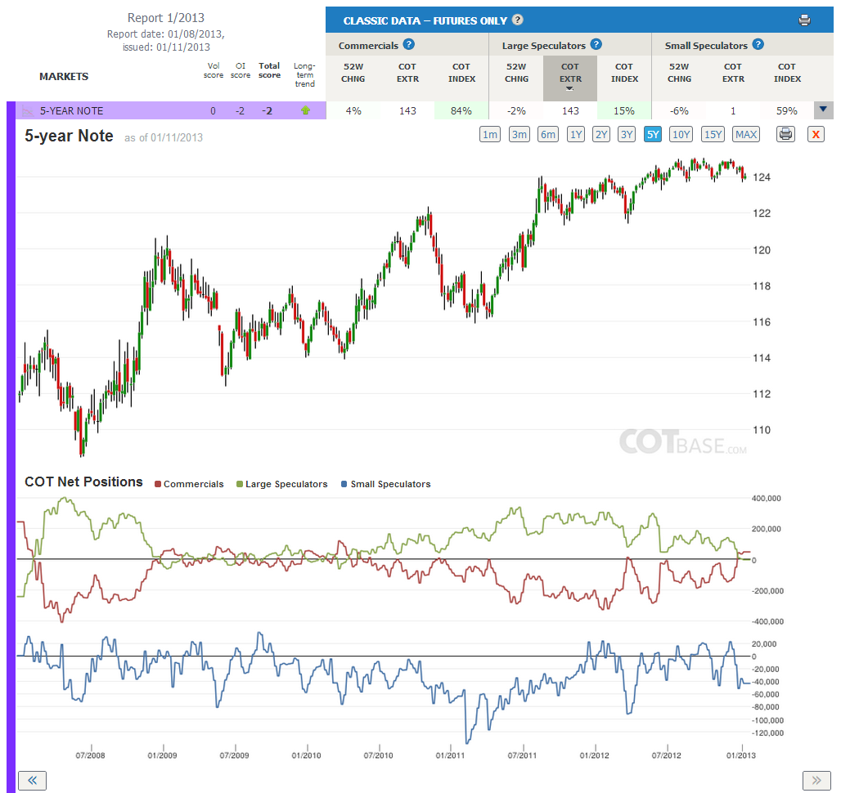Sort by Small Speculators 52W CHNG column
Image resolution: width=841 pixels, height=793 pixels.
(x=679, y=73)
